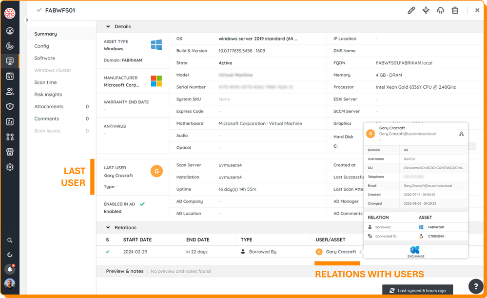The image size is (487, 298).
Task: Click the hierarchy icon in user popup
Action: click(x=461, y=134)
